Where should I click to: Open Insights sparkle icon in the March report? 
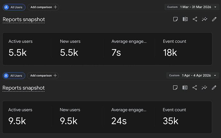pos(204,19)
